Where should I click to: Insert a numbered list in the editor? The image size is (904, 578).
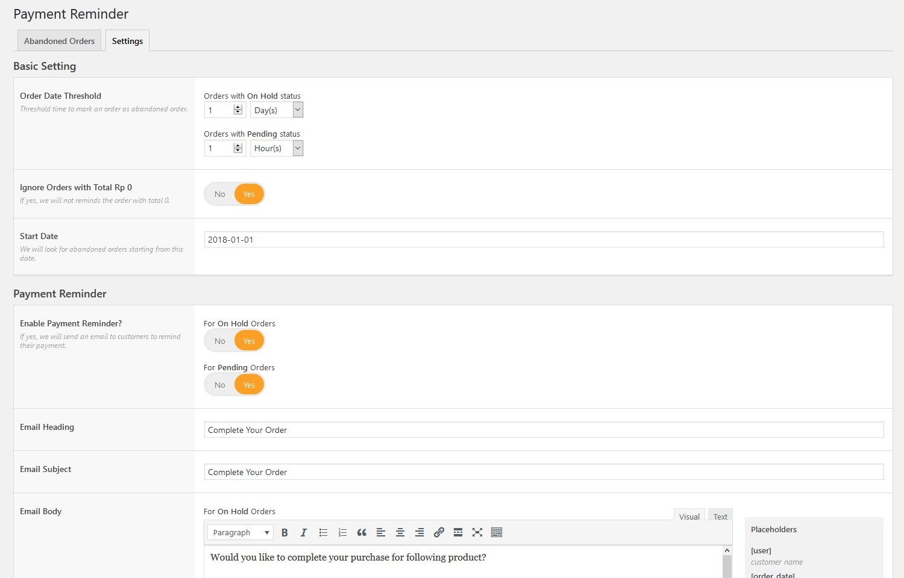(342, 532)
